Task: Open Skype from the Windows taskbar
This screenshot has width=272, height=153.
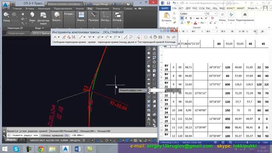Action: tap(16, 149)
